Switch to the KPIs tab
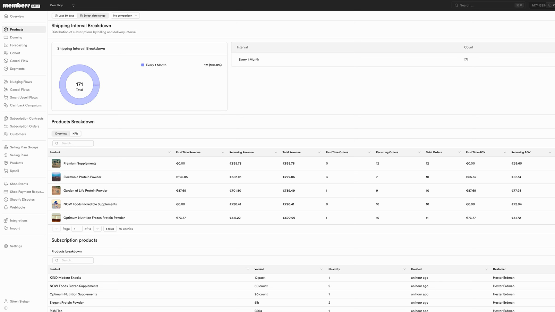Screen dimensions: 555x312 75,133
